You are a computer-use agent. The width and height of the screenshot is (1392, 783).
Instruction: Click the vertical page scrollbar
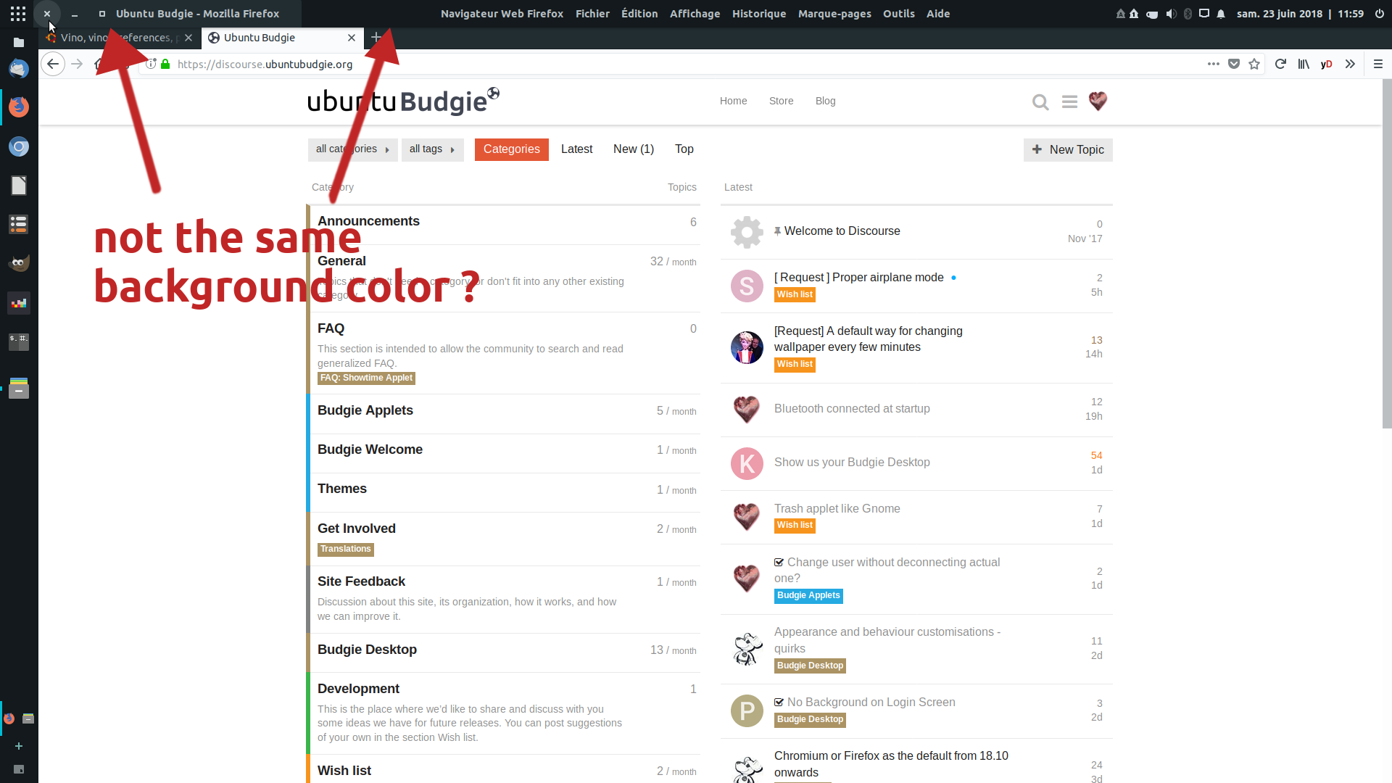(1386, 254)
